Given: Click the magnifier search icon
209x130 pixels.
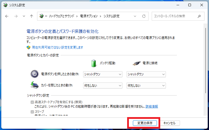Looking at the screenshot, I should coord(199,16).
